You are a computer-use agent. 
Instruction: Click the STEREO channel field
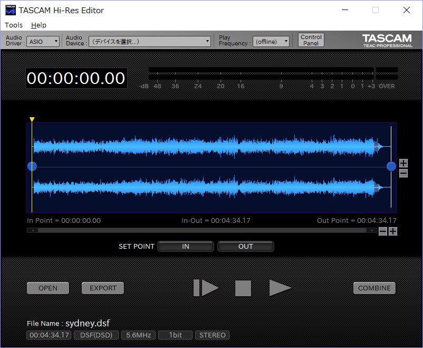213,335
